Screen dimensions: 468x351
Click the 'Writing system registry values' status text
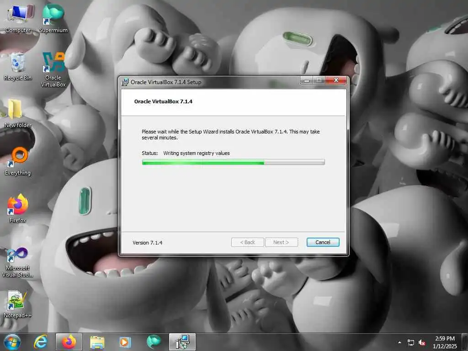[x=197, y=153]
